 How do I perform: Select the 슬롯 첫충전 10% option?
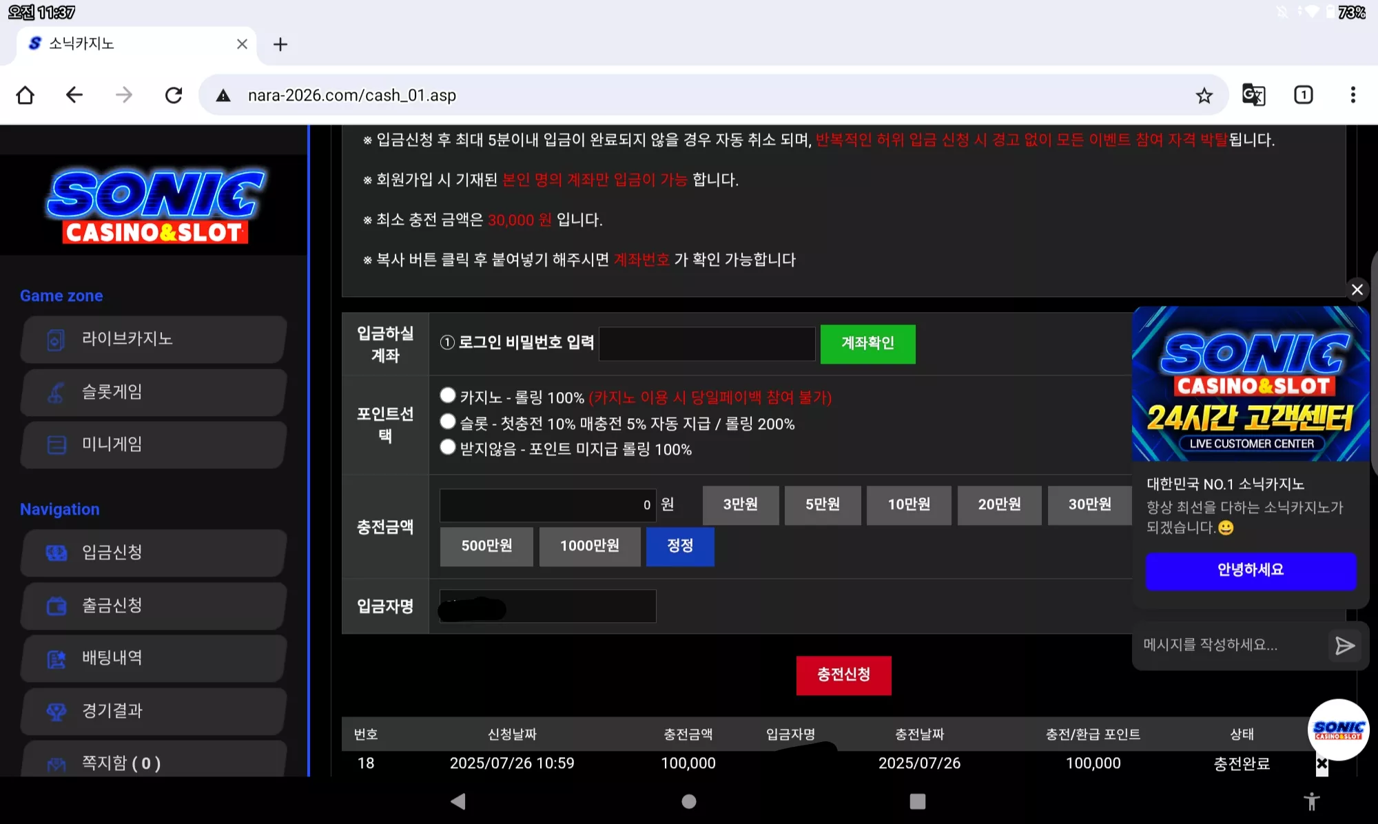pos(448,422)
